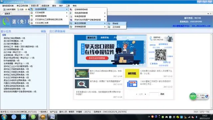Click the QR code image
This screenshot has width=213, height=120.
[160, 55]
